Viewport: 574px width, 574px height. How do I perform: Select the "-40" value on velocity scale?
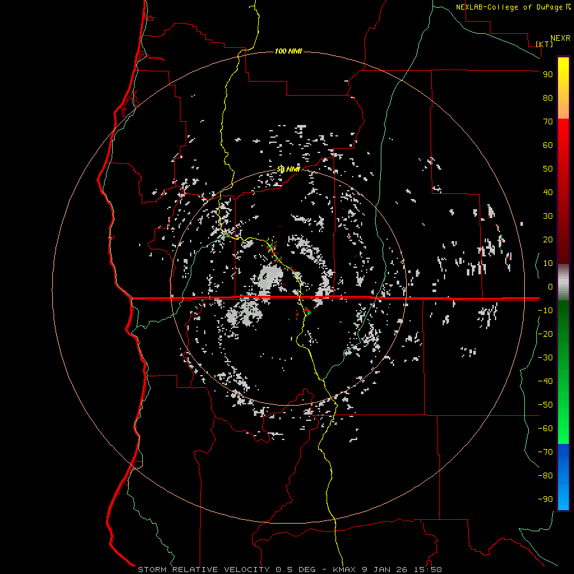pos(545,381)
